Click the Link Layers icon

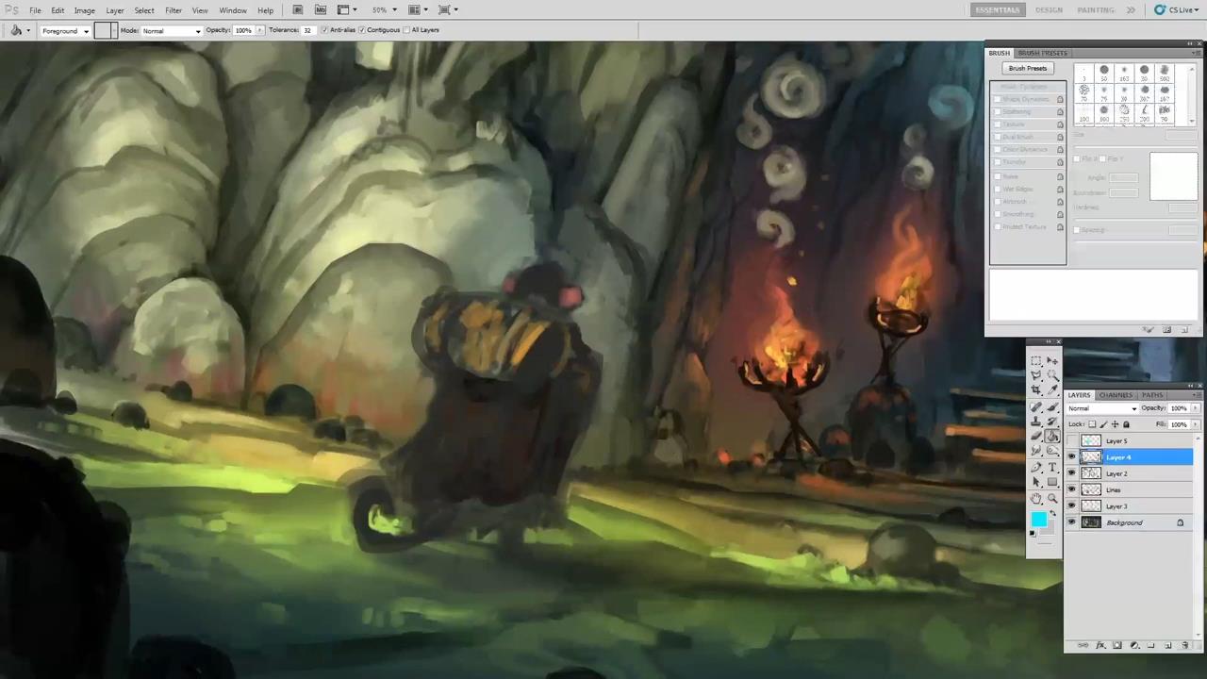point(1083,645)
